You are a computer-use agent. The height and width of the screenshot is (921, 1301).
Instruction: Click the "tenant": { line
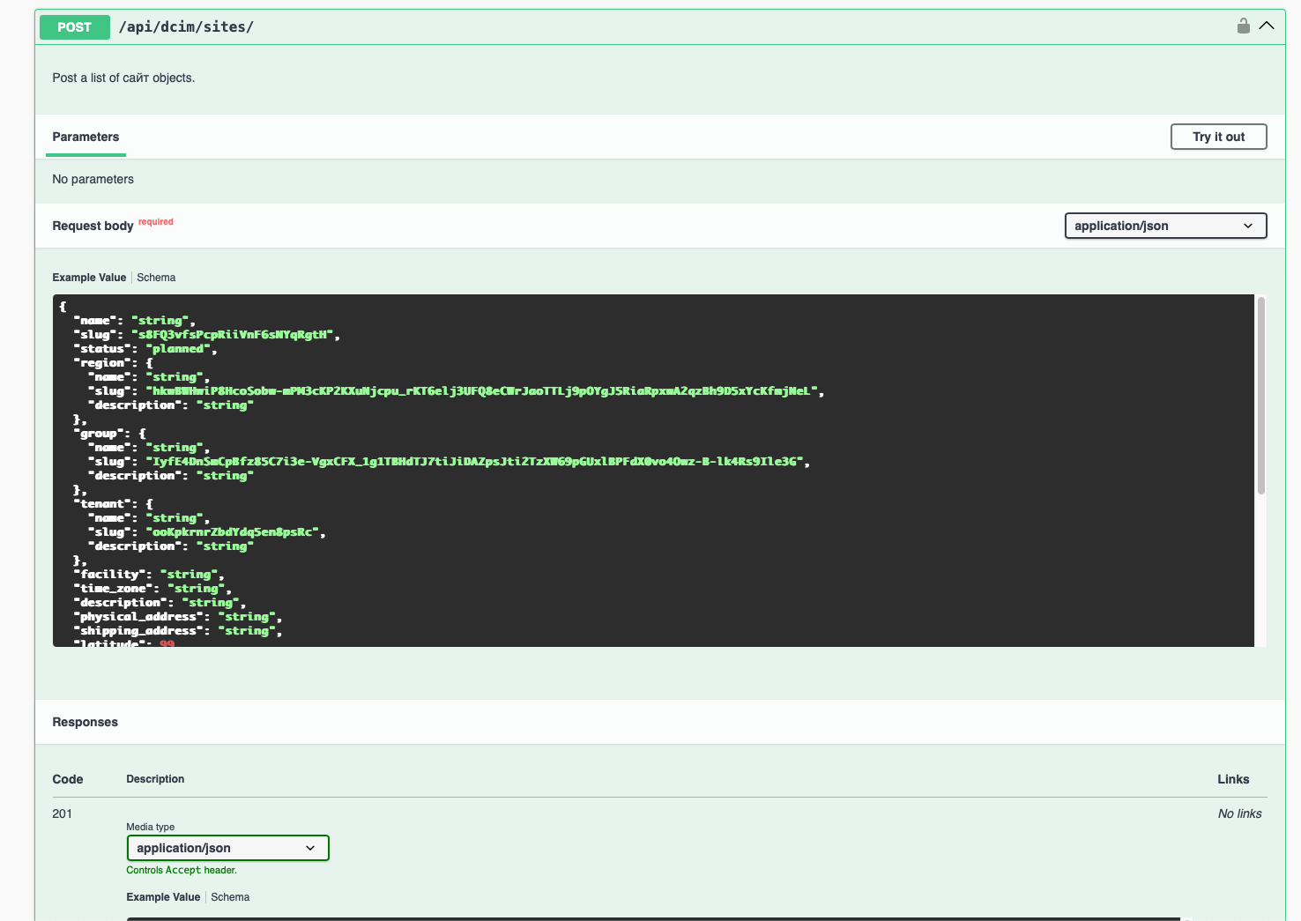(113, 504)
